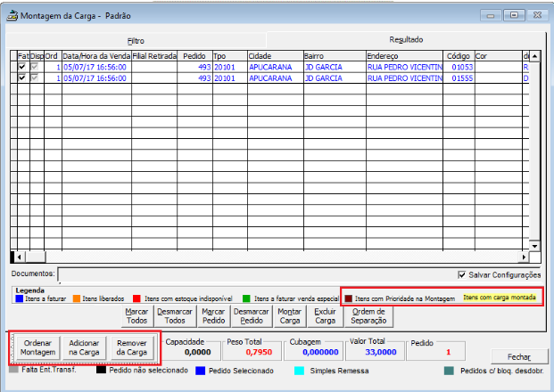Toggle the Fat checkbox in second row
This screenshot has width=554, height=392.
click(x=22, y=78)
